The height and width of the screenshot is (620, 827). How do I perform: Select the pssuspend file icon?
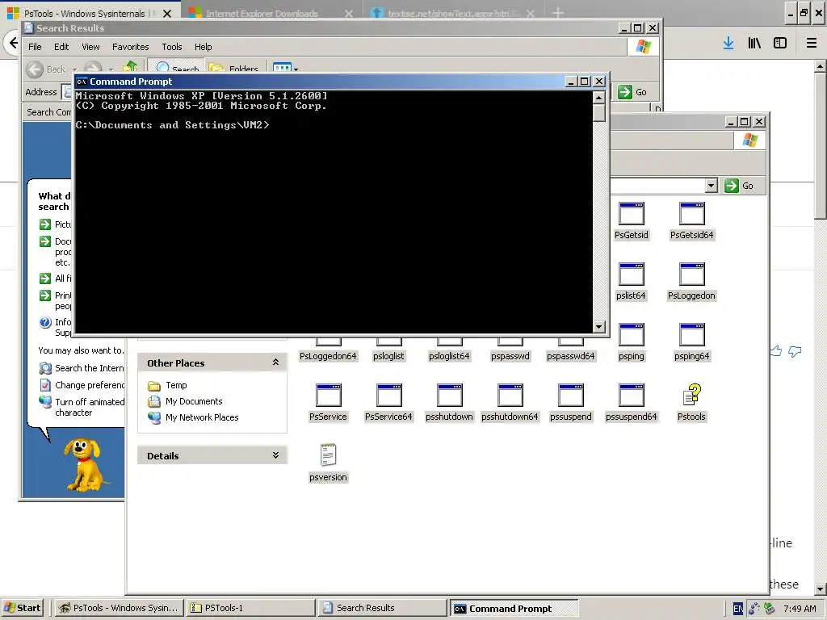(570, 396)
